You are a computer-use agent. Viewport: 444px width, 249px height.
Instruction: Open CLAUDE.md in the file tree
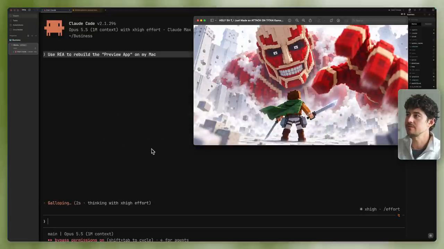click(x=416, y=87)
